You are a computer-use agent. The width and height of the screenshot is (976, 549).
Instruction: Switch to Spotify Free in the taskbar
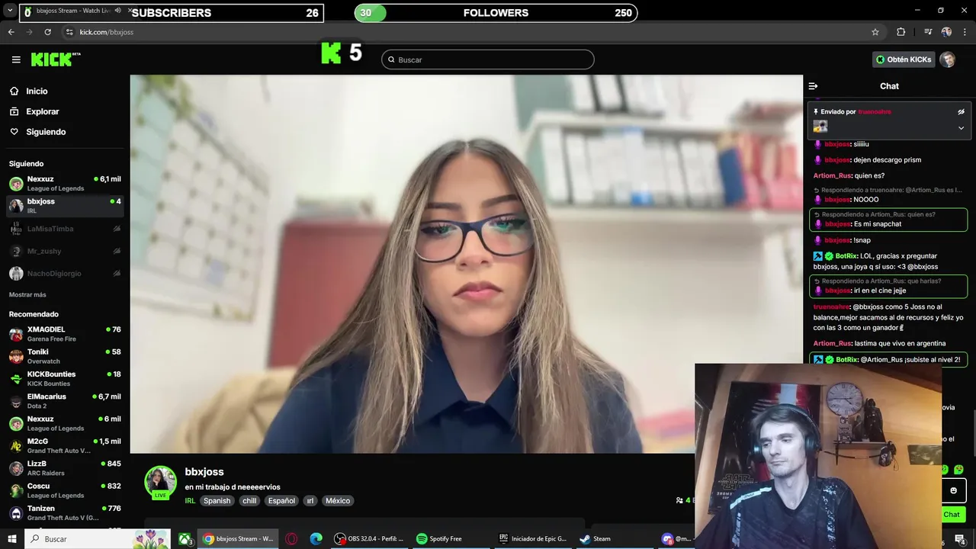[450, 538]
